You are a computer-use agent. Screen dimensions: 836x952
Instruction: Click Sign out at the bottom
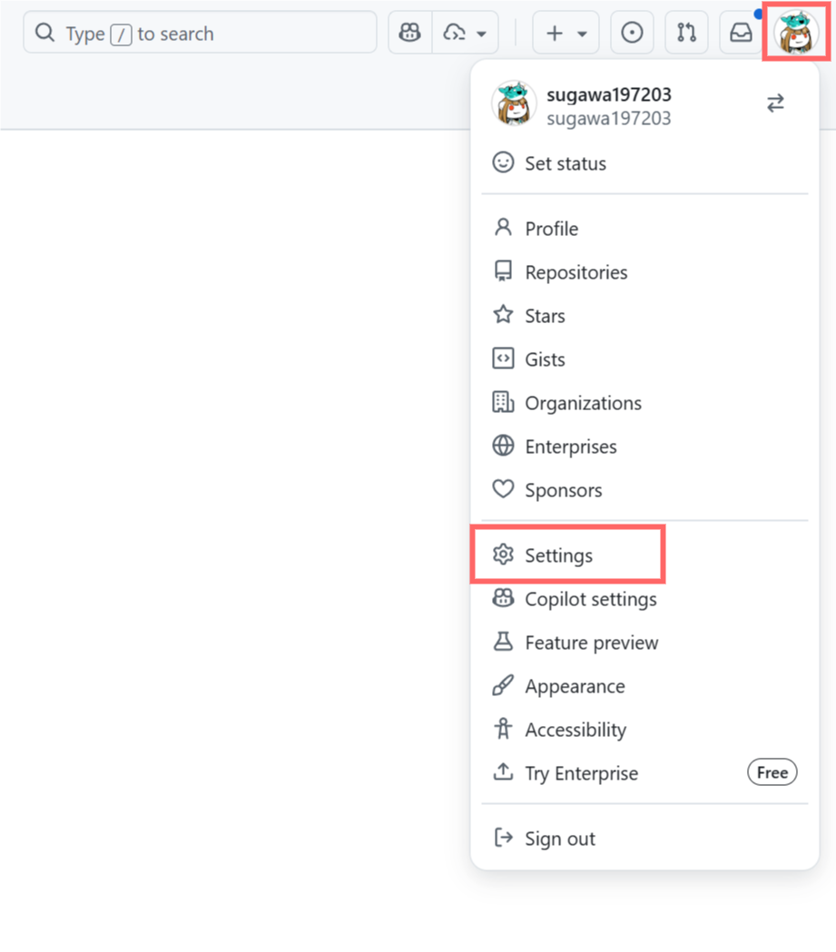point(559,838)
